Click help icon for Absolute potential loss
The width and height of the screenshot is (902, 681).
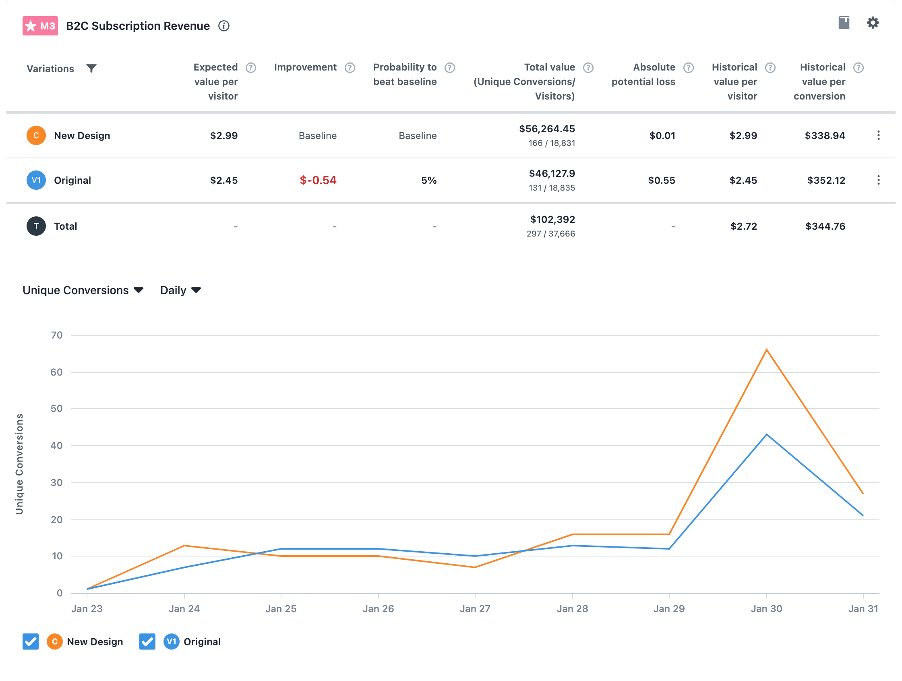(x=688, y=67)
